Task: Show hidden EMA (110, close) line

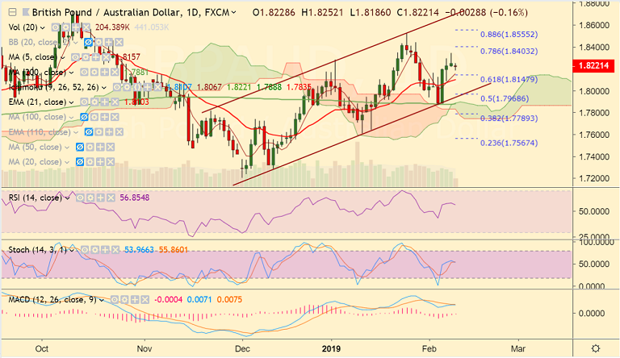Action: [89, 132]
